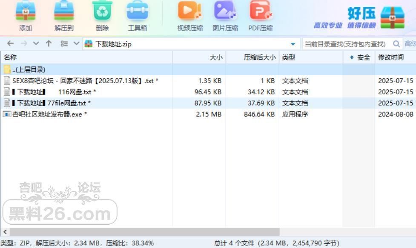Click the 删除 (Delete) recycle bin icon

point(103,11)
